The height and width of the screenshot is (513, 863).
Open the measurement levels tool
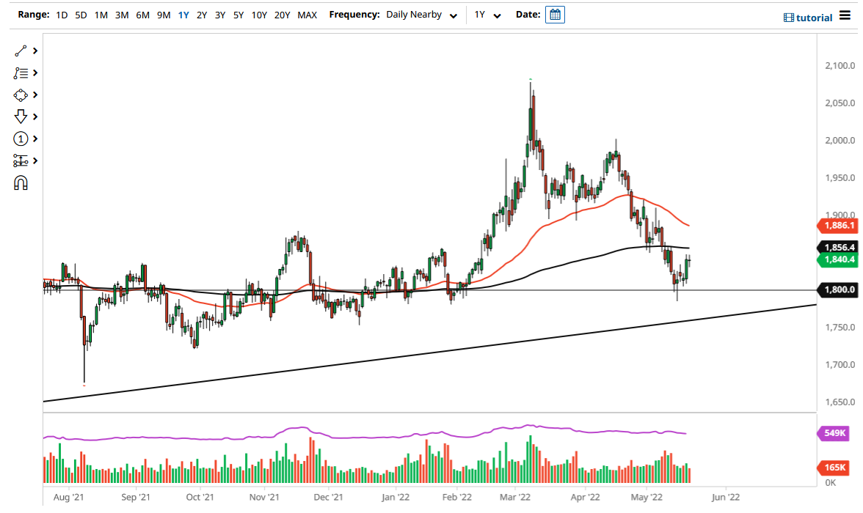pos(21,160)
